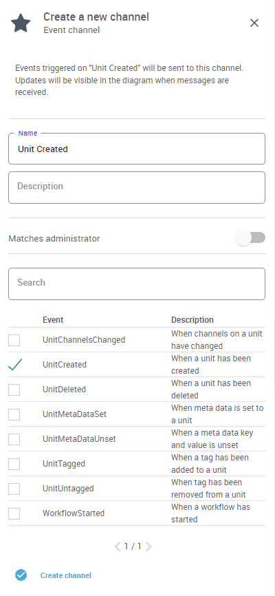Focus the Name input field
Screen dimensions: 275x596
click(x=137, y=149)
